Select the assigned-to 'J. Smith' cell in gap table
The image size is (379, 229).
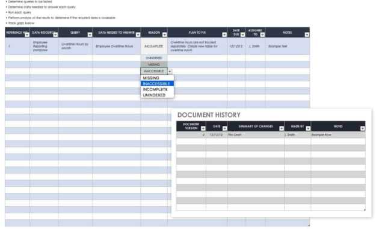coord(255,46)
